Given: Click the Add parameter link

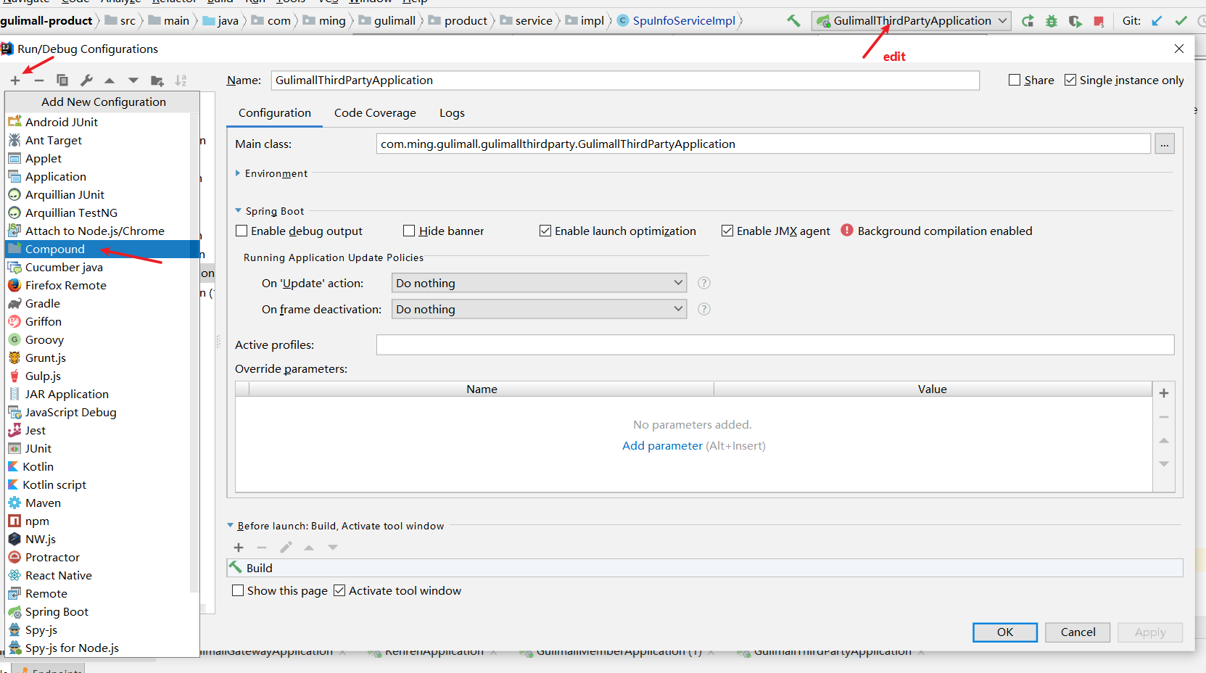Looking at the screenshot, I should point(662,445).
